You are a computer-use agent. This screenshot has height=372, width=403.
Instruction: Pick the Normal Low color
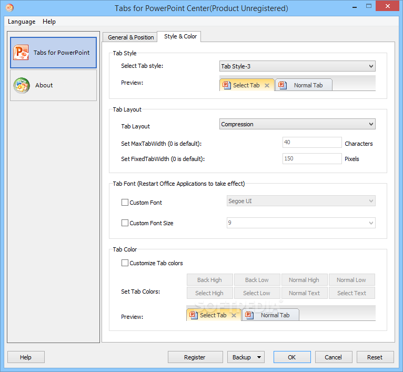pos(351,280)
